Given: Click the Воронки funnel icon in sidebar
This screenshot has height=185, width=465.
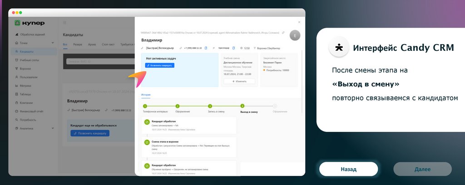Looking at the screenshot, I should (17, 69).
